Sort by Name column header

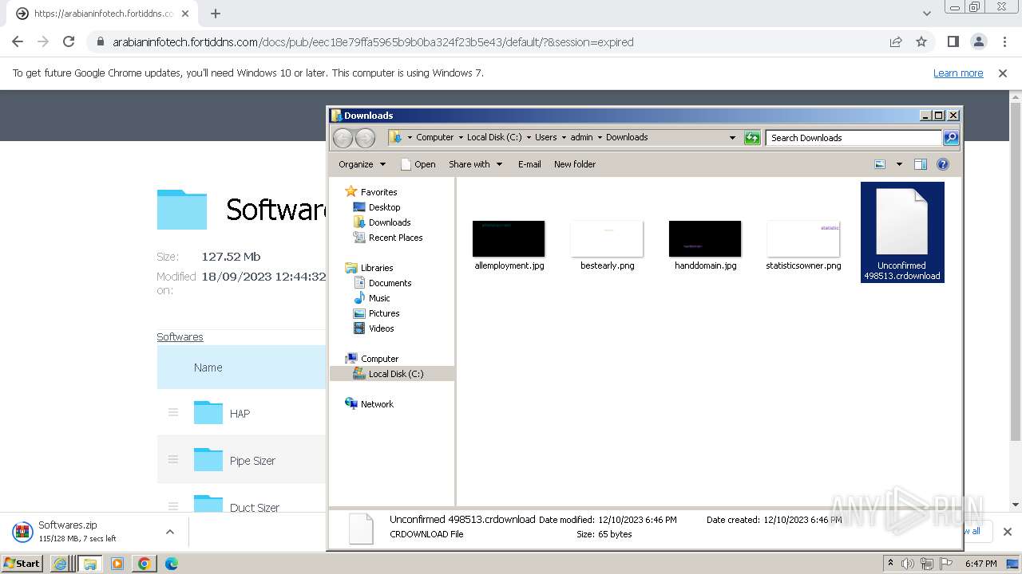coord(208,368)
